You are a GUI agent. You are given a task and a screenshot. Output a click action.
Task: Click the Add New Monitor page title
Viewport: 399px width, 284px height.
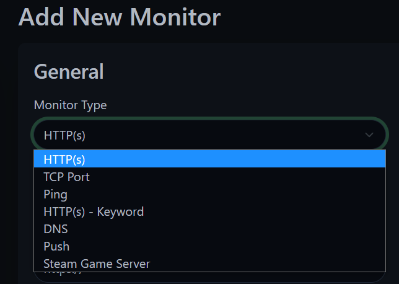point(120,16)
